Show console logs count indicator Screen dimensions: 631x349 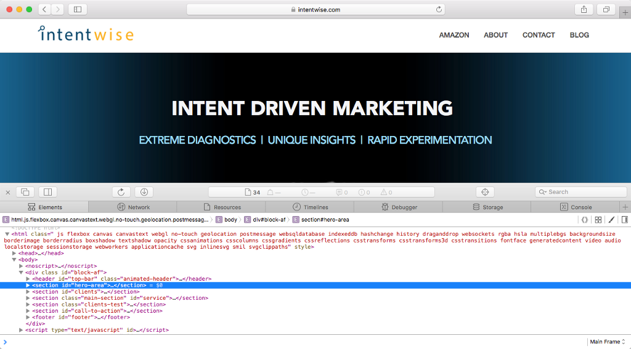click(x=342, y=192)
